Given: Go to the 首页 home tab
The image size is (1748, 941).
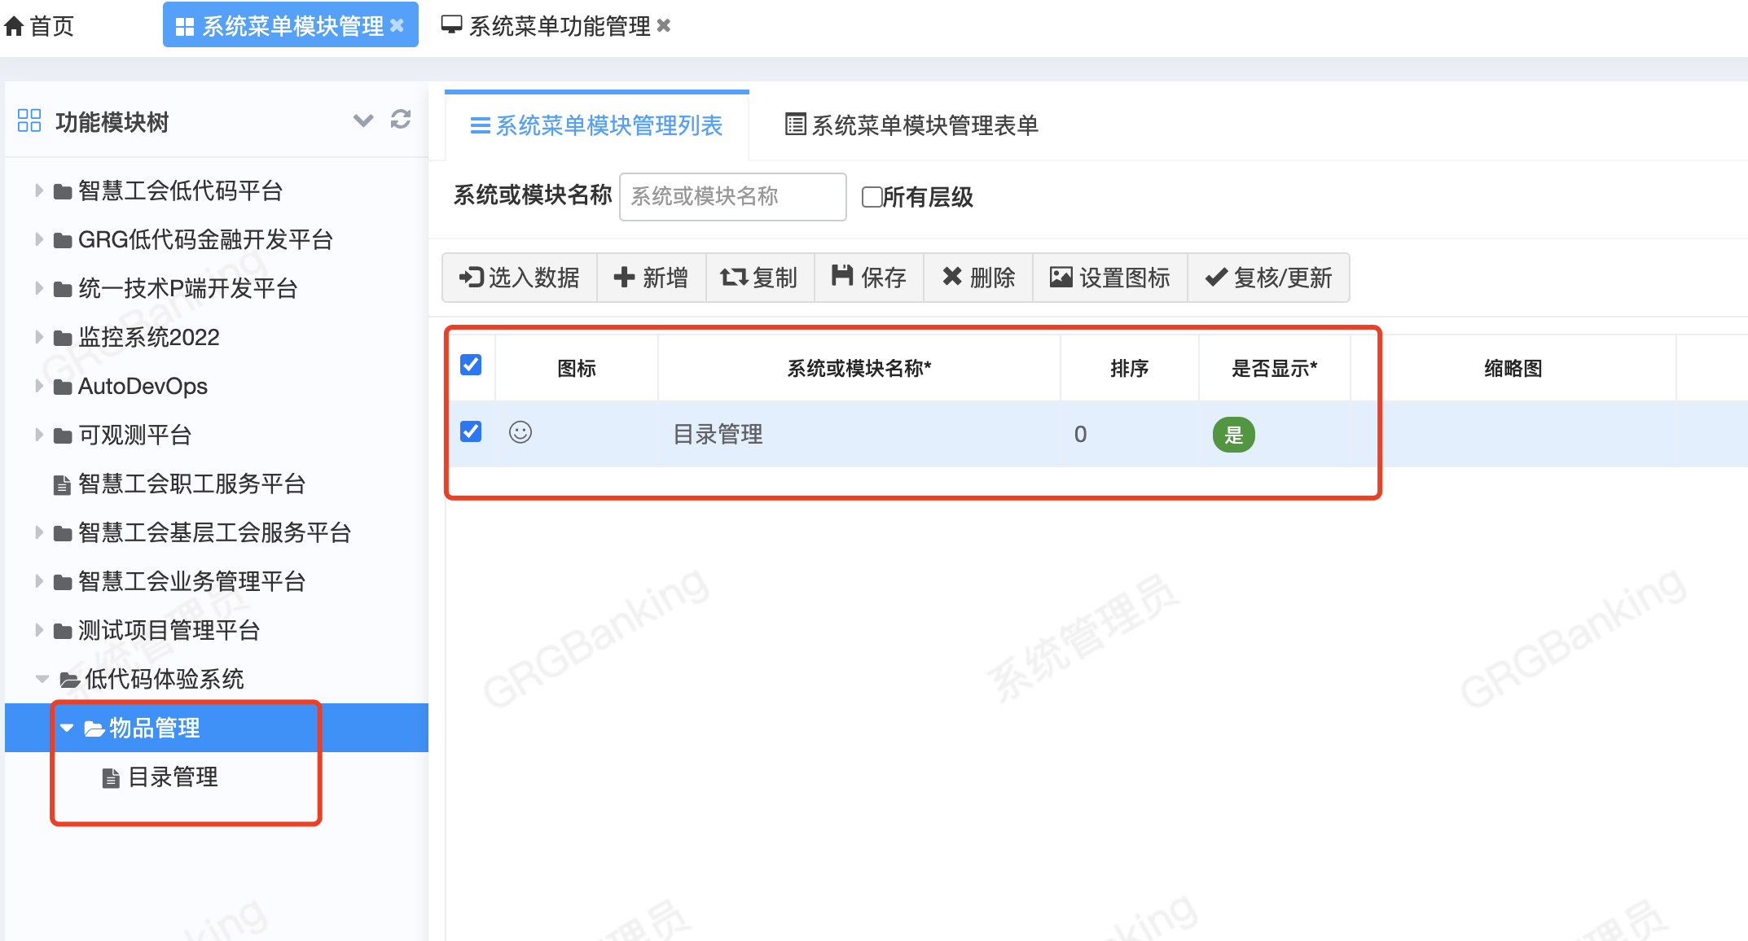Looking at the screenshot, I should (39, 26).
